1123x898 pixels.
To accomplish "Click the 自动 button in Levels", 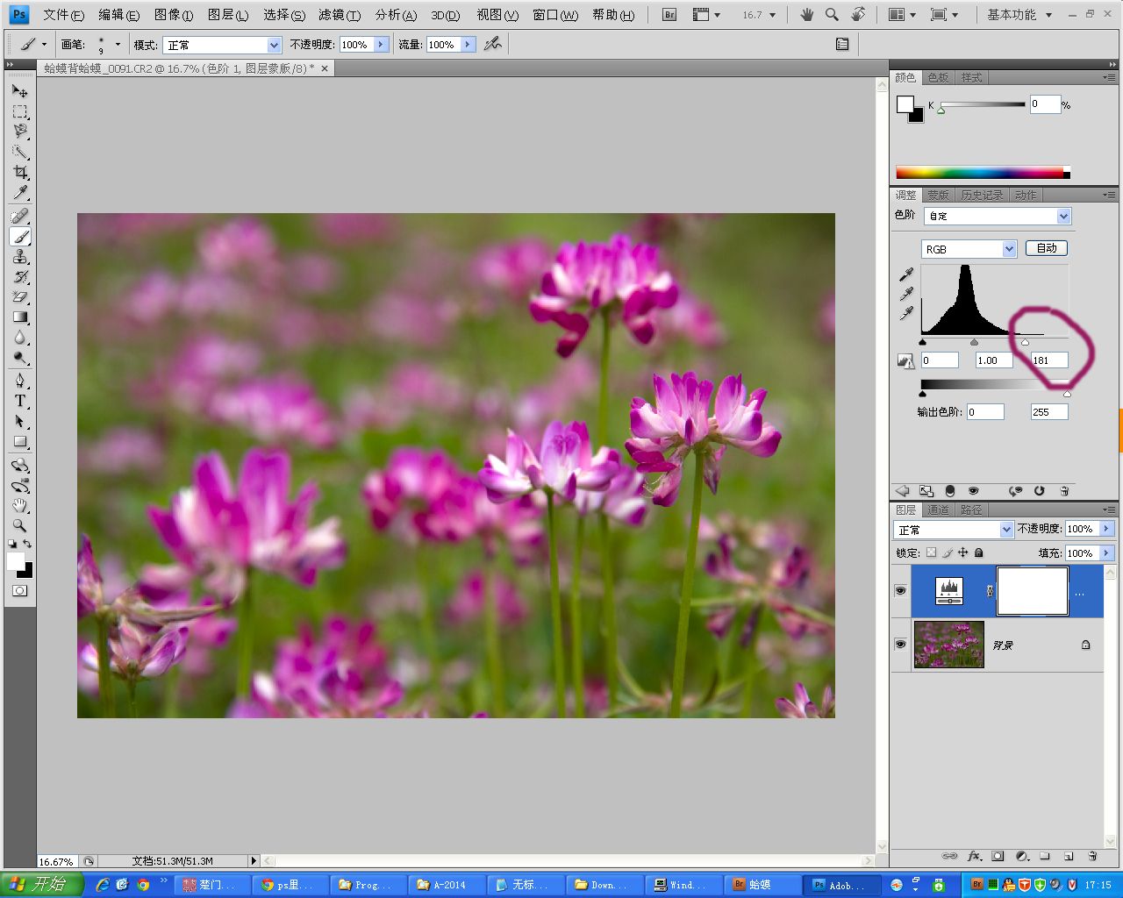I will click(x=1047, y=248).
